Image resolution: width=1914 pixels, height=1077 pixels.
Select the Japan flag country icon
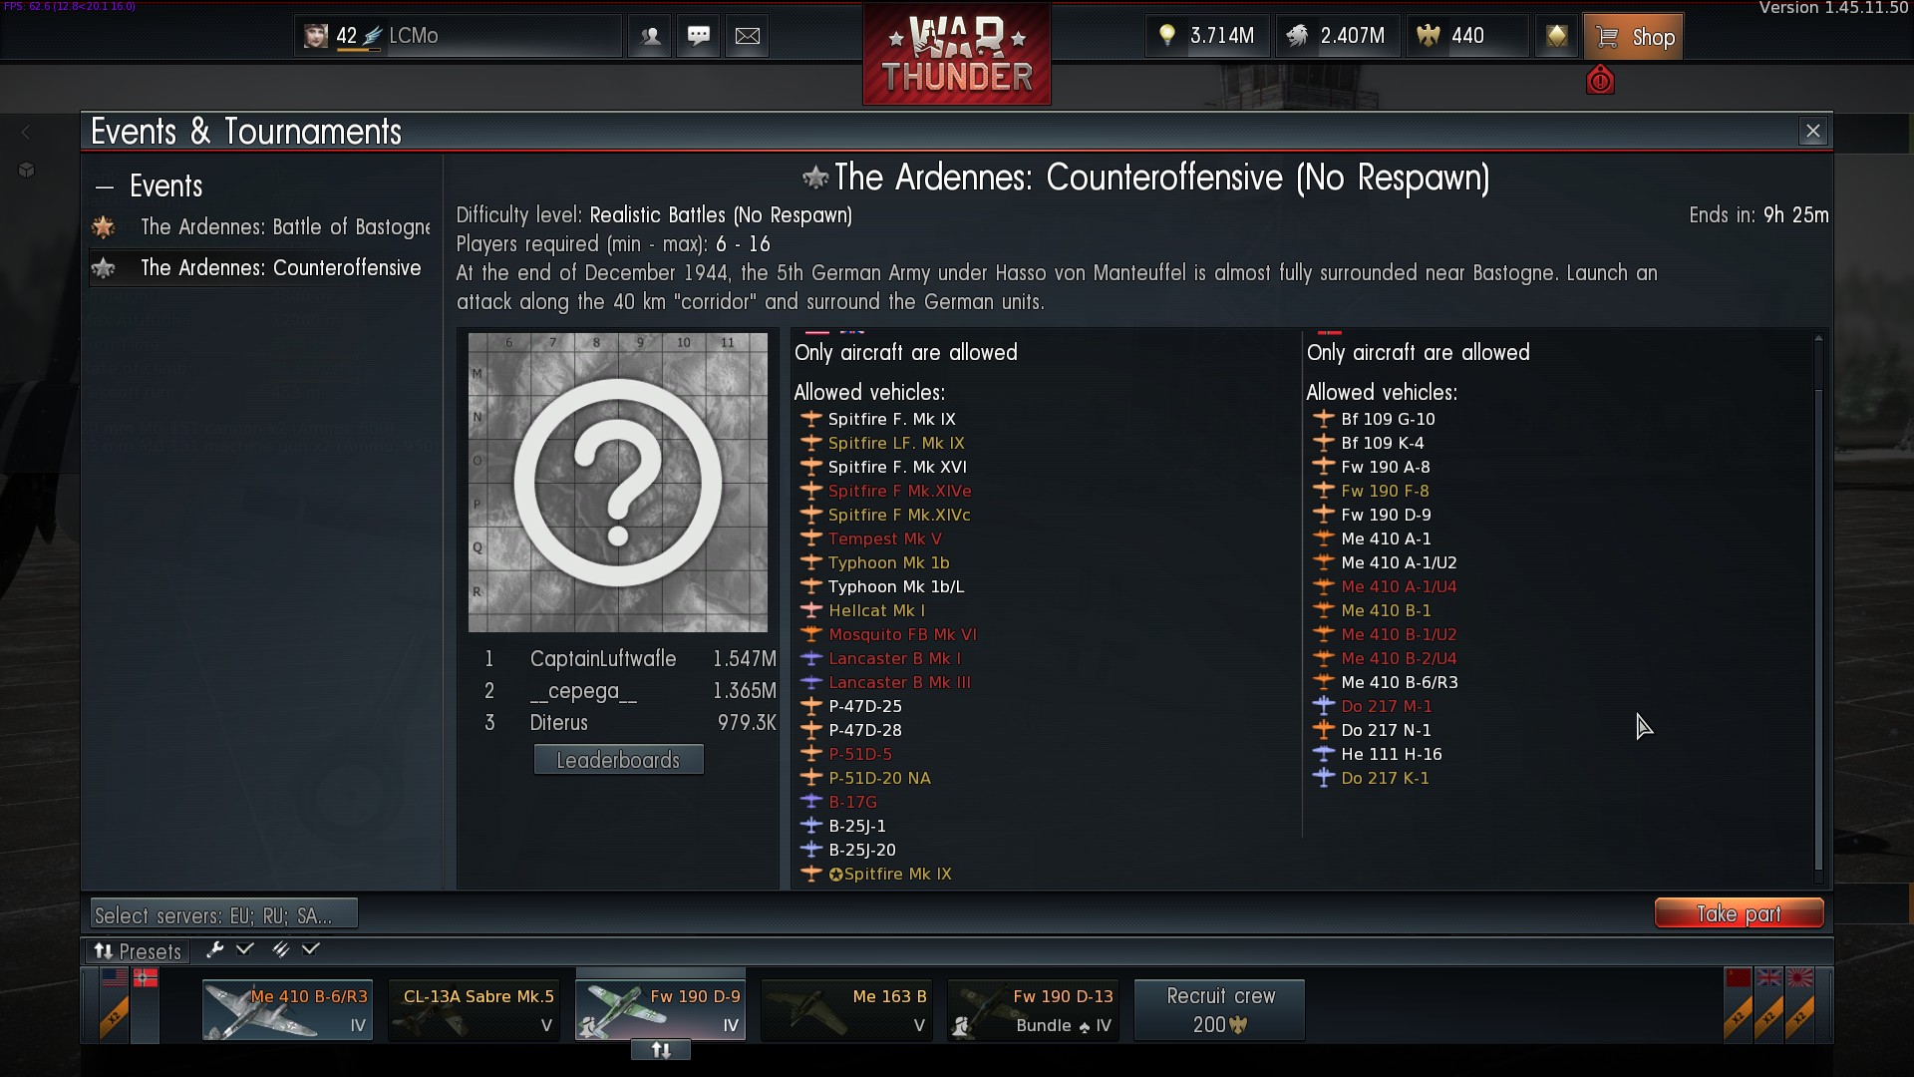point(1799,977)
